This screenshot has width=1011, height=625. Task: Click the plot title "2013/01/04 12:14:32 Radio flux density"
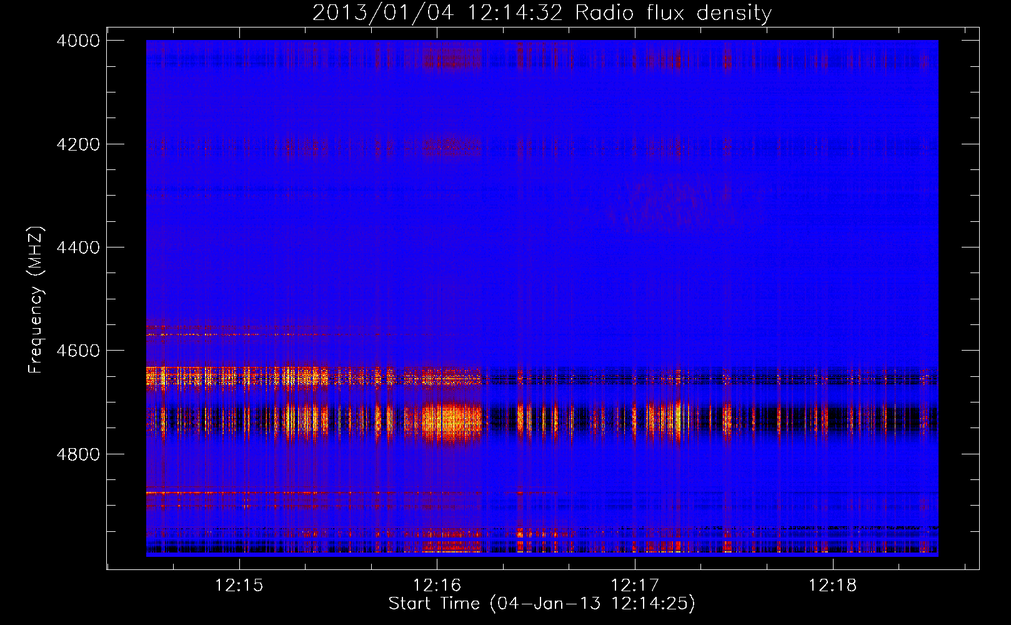coord(542,12)
